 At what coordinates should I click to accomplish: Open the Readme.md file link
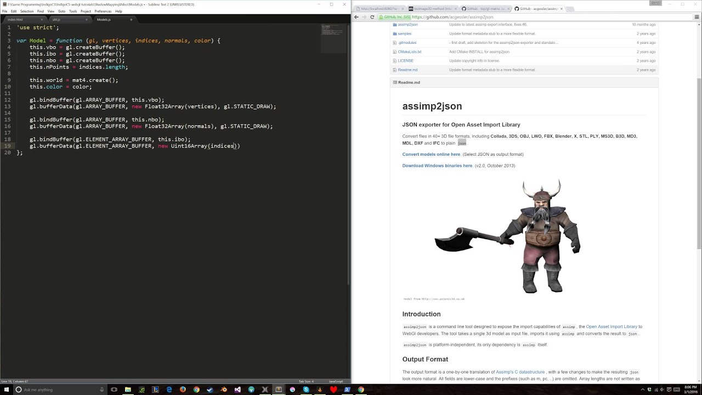[x=407, y=70]
